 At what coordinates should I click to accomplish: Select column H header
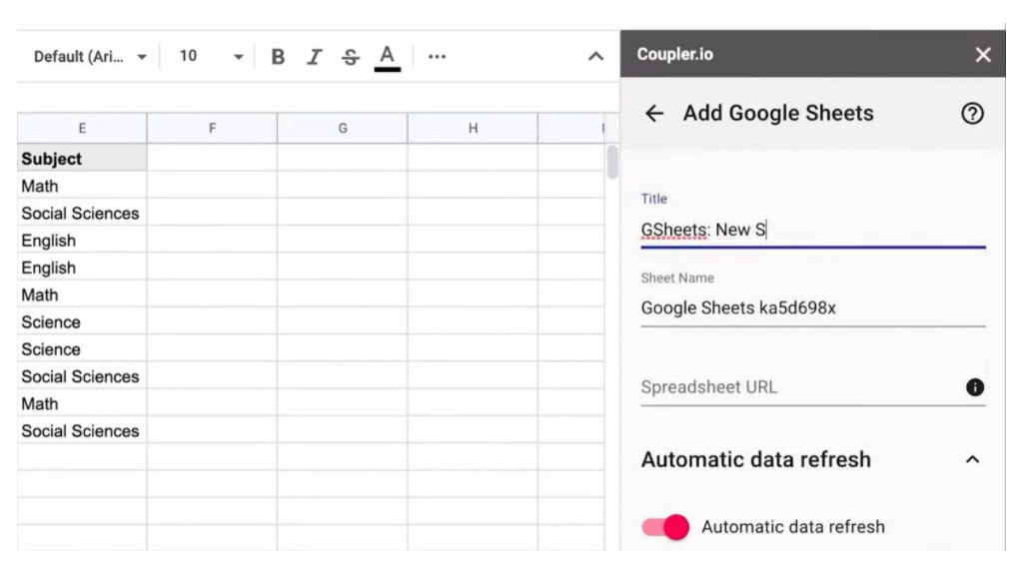(473, 129)
